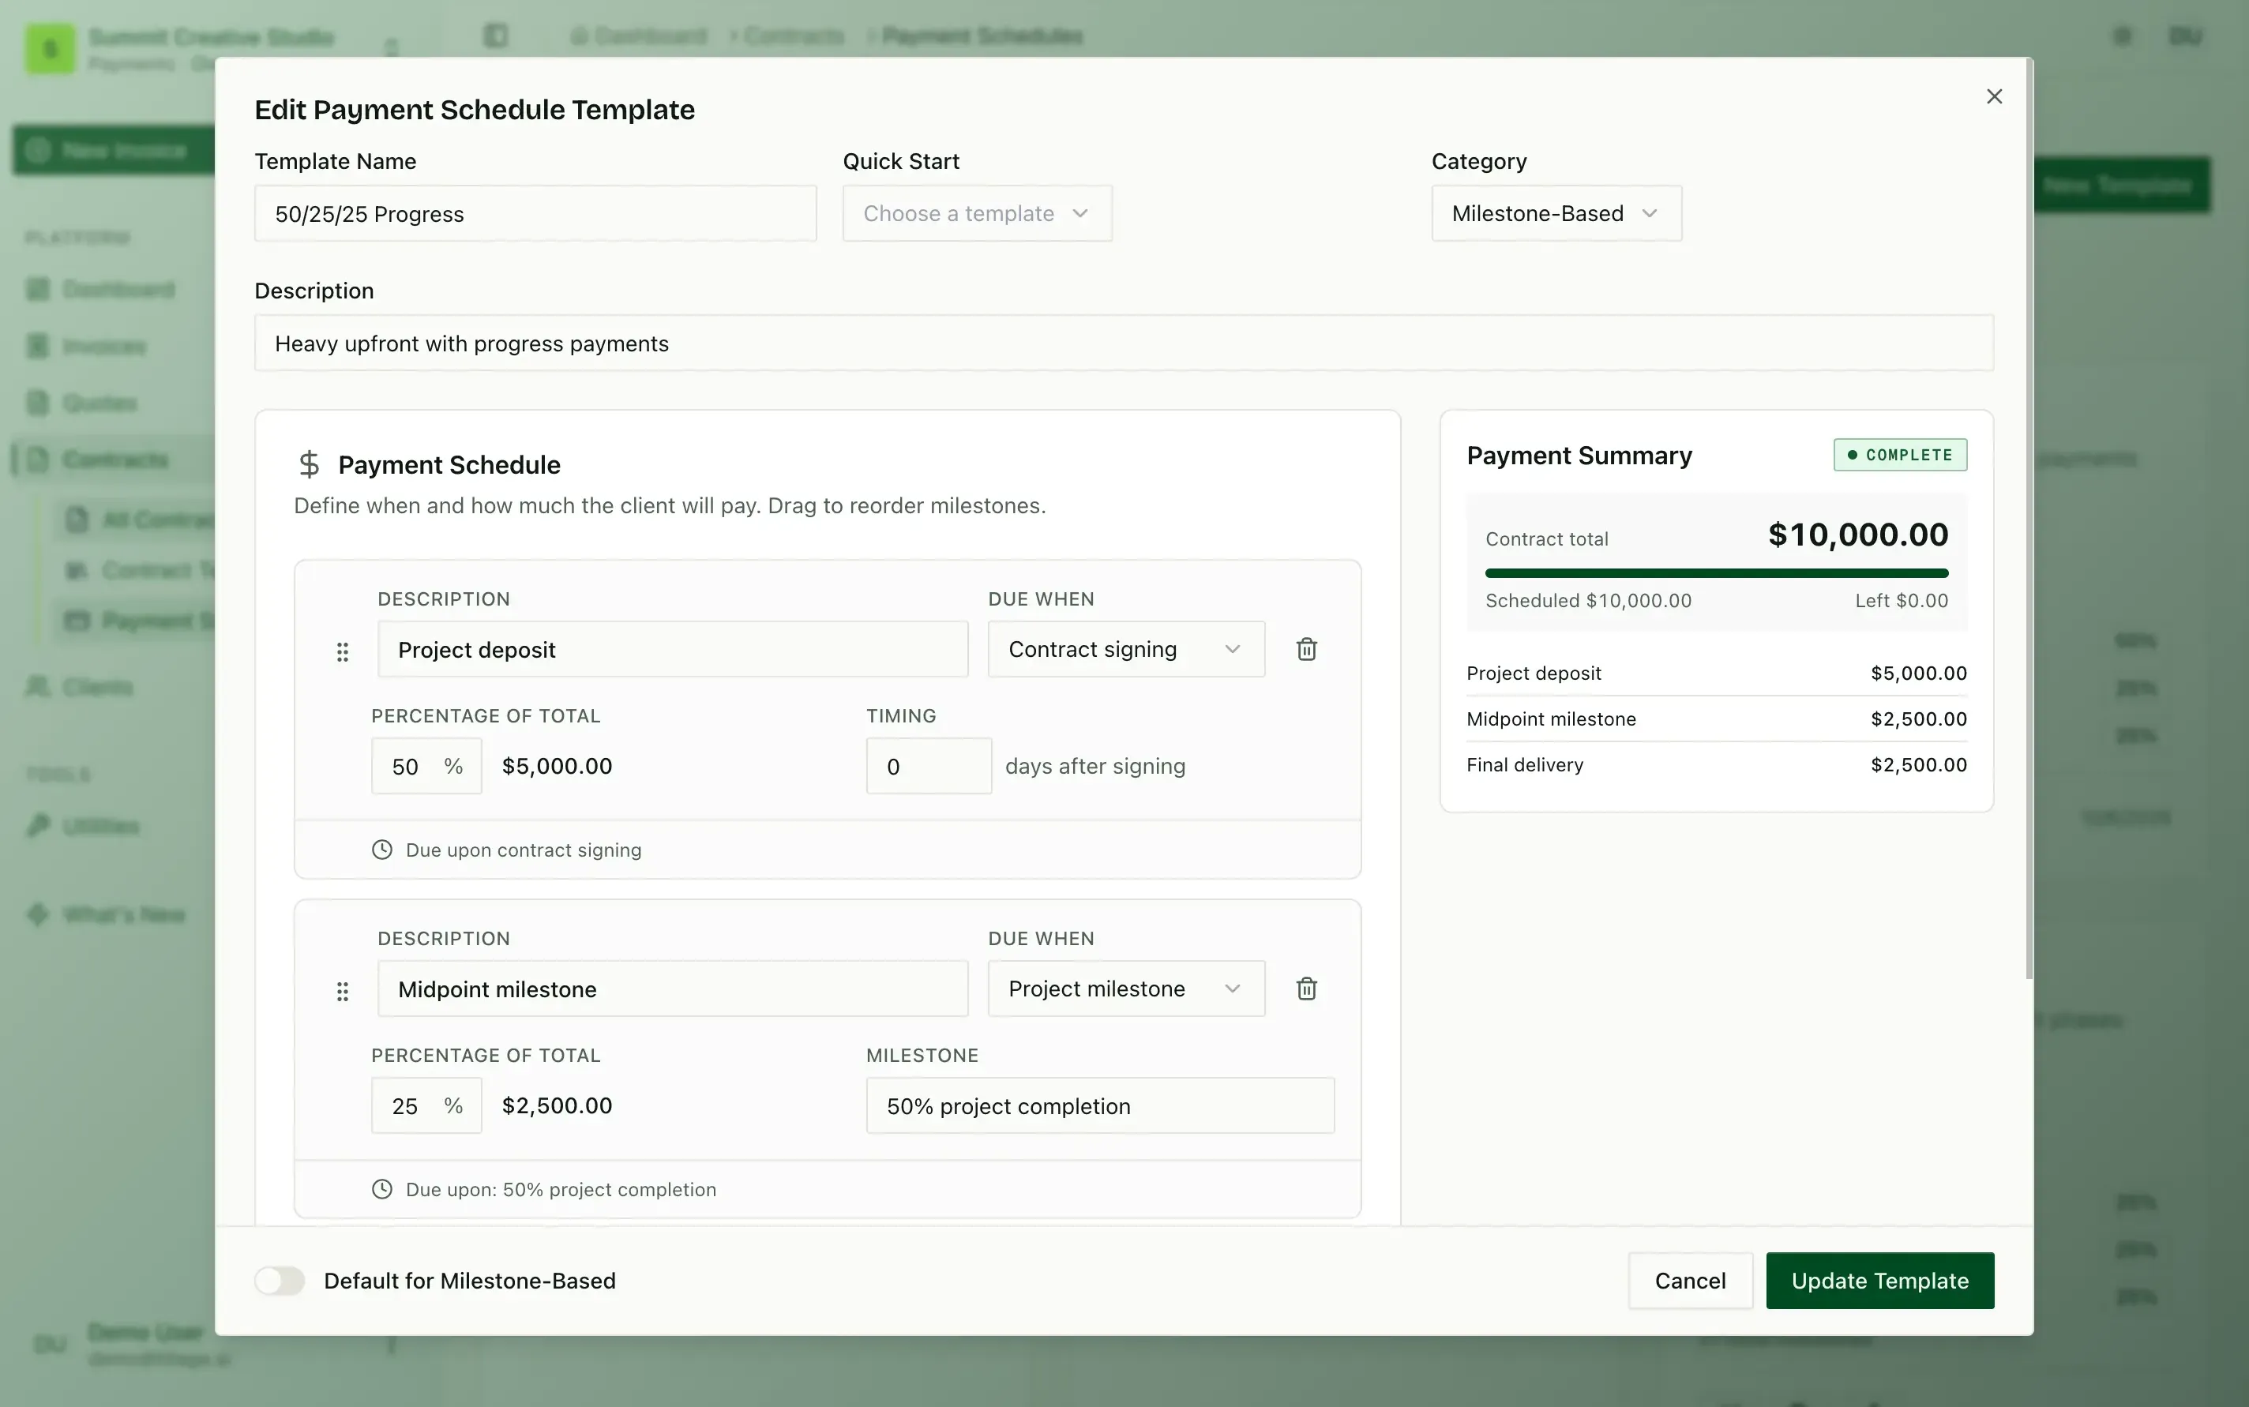Click the 50% project completion milestone field
Screen dimensions: 2249x1407
pos(1100,1105)
